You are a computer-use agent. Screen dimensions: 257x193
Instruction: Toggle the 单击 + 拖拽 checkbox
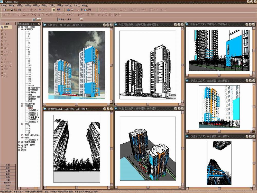click(59, 19)
